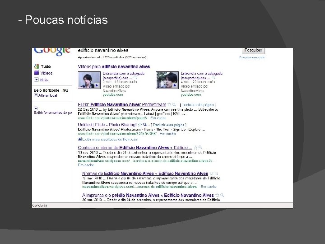
Task: Select the Tudo filter in sidebar
Action: pos(46,66)
